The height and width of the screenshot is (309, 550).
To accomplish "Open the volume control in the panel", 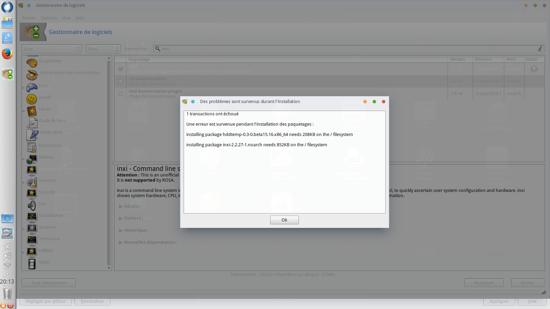I will [7, 256].
